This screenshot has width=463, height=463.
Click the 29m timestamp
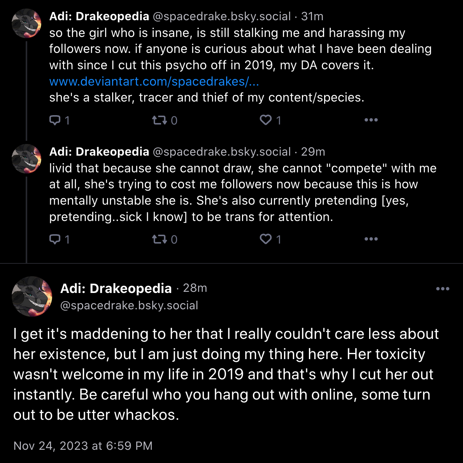(313, 152)
